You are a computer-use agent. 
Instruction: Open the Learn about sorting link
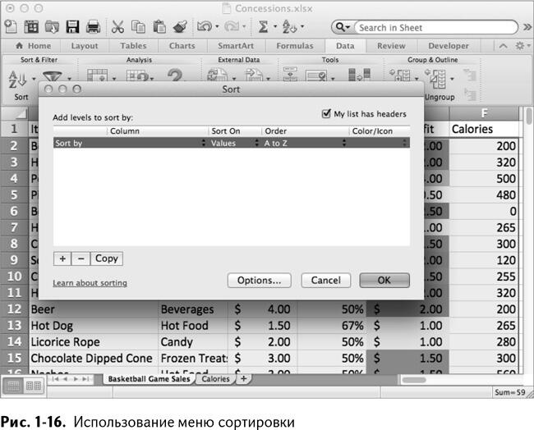coord(90,283)
